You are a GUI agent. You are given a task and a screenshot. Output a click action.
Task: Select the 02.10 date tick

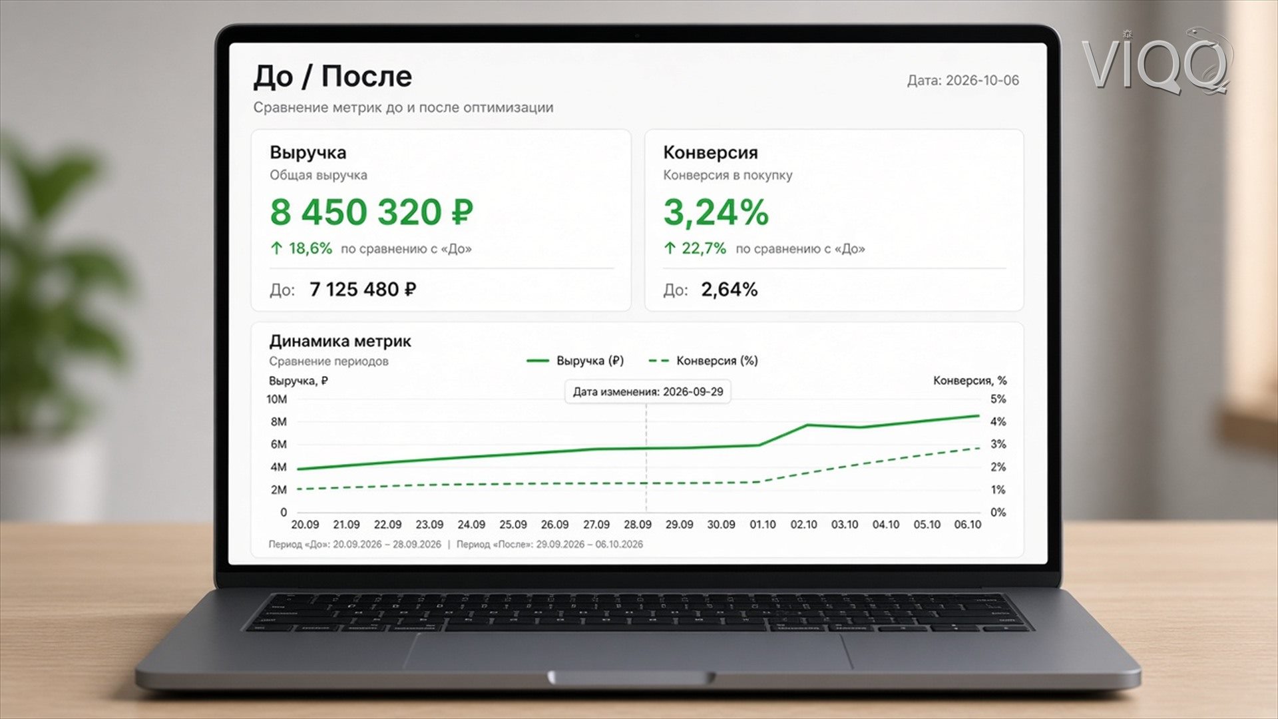click(804, 525)
